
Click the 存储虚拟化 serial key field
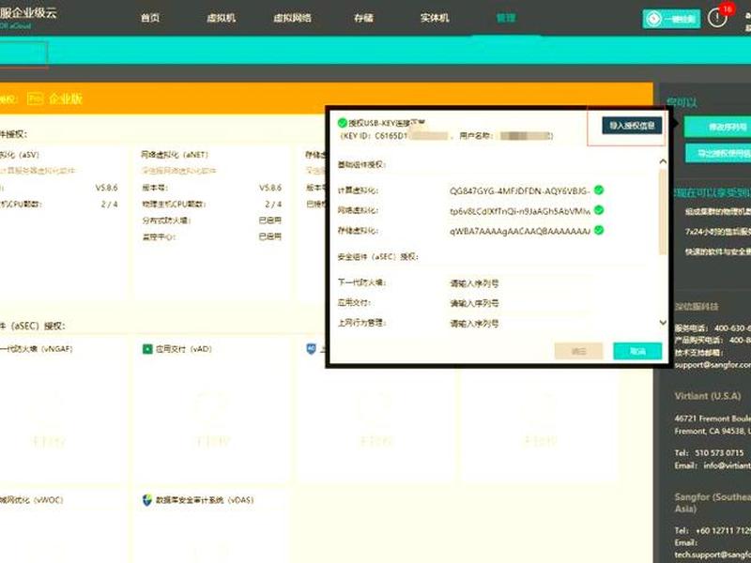point(520,231)
